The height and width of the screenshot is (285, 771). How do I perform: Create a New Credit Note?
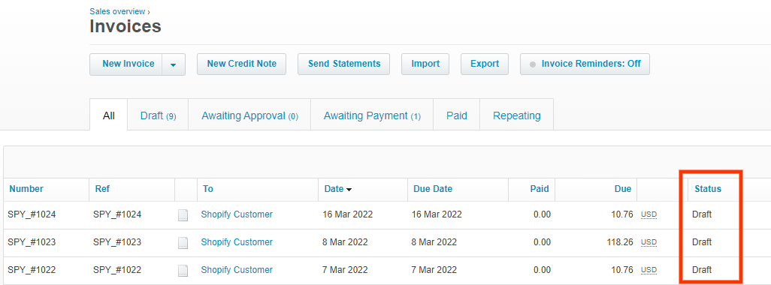pos(241,64)
